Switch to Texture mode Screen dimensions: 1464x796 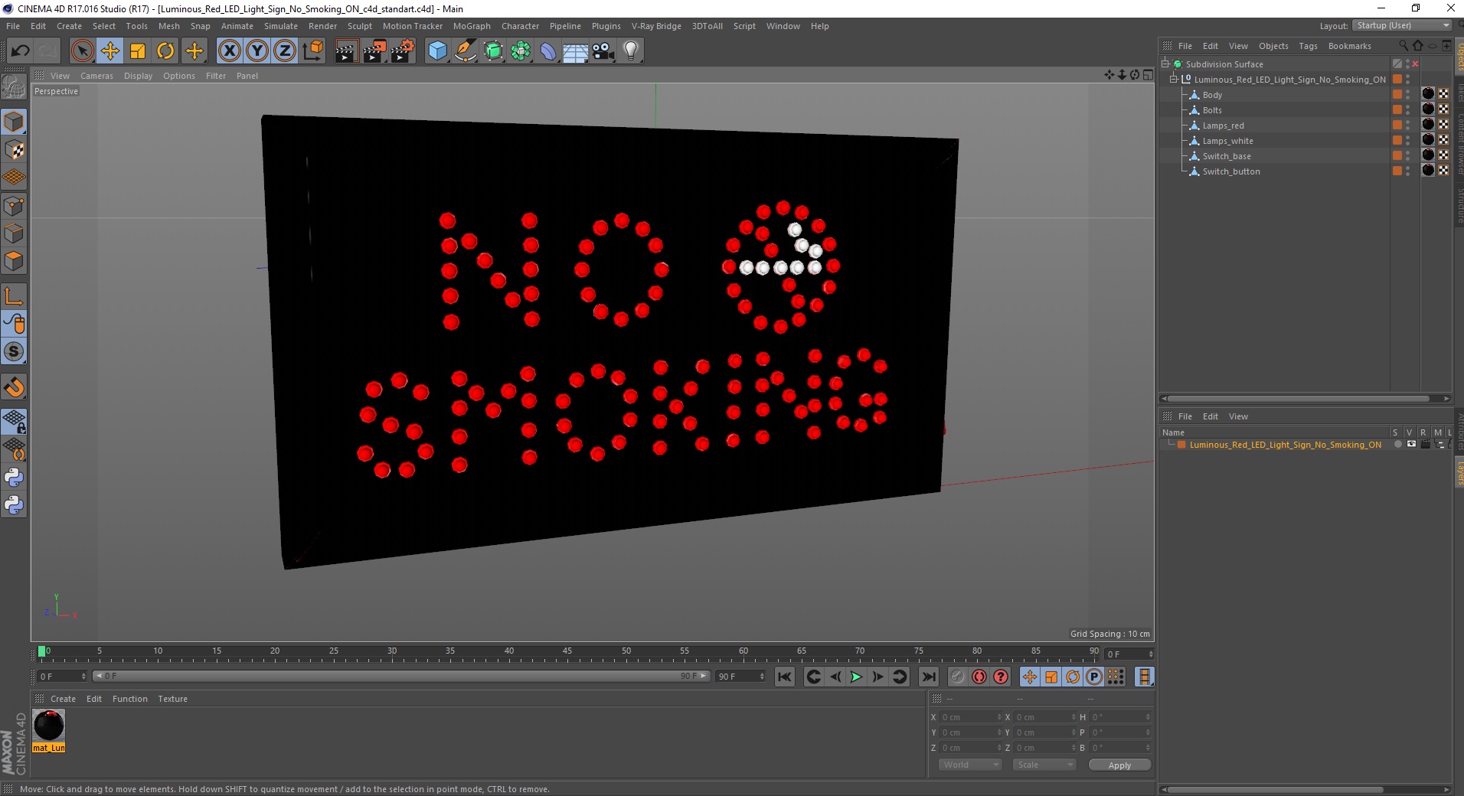tap(14, 150)
